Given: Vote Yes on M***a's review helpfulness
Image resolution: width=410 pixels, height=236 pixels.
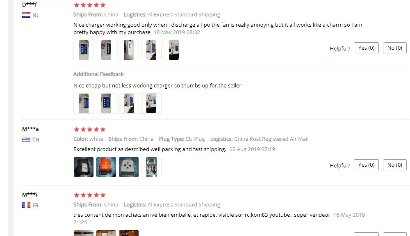Looking at the screenshot, I should pos(366,165).
